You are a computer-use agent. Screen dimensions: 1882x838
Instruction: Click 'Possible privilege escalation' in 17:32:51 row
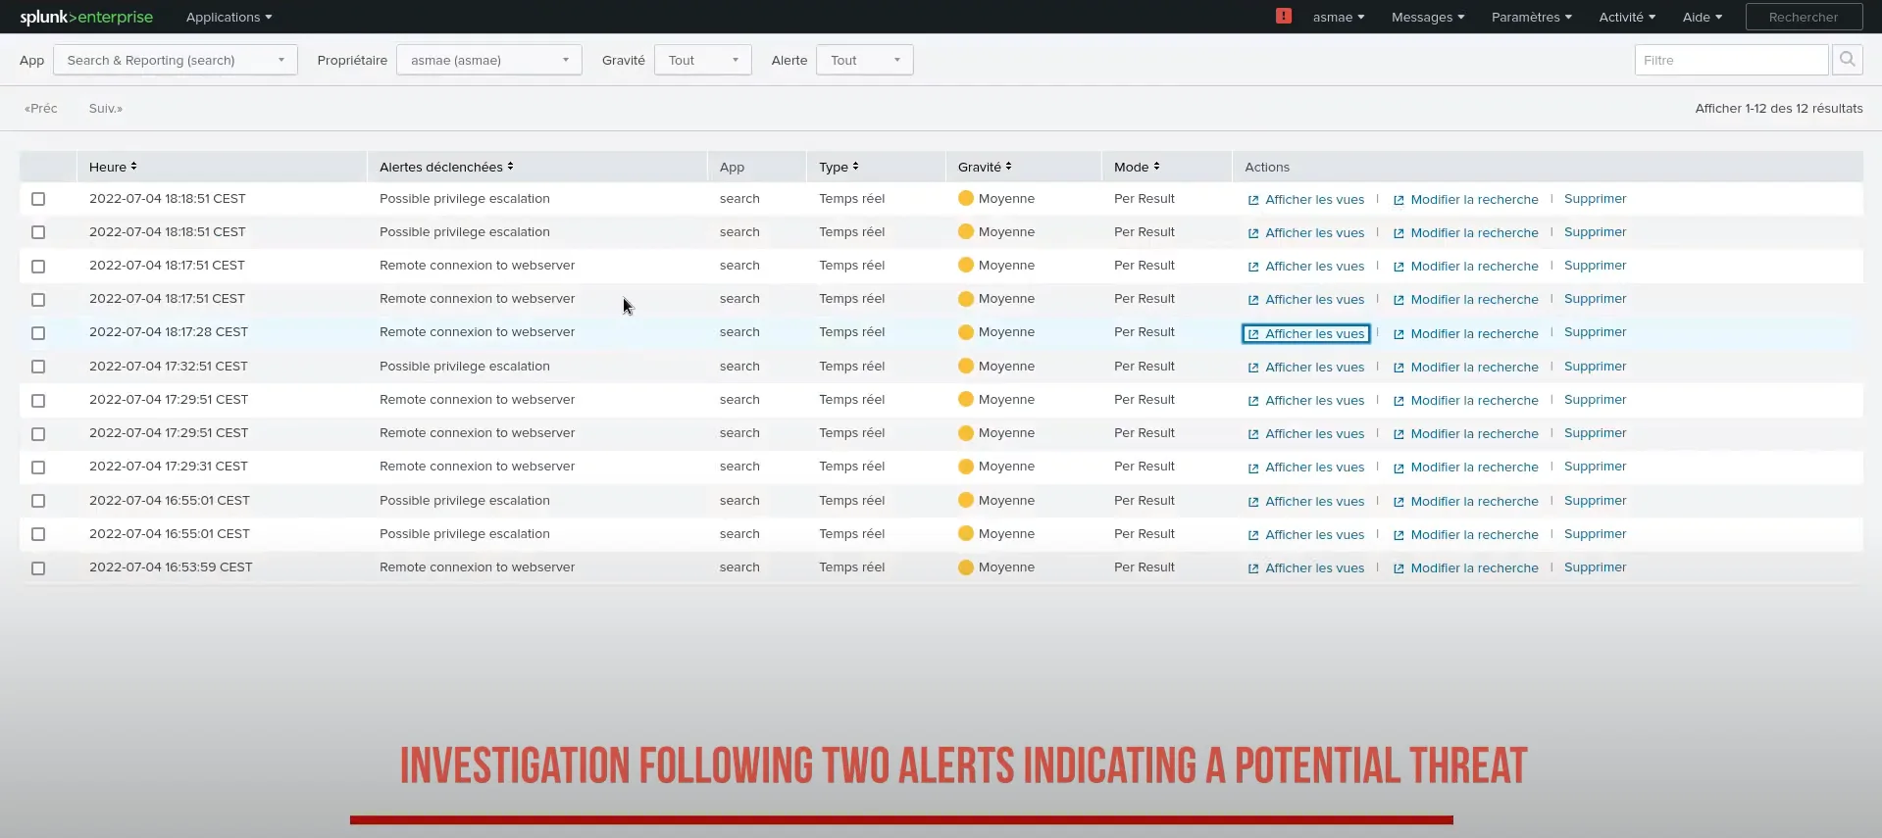[x=465, y=367]
